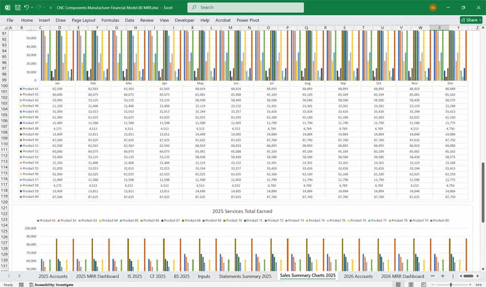
Task: Open the user account avatar
Action: click(433, 7)
